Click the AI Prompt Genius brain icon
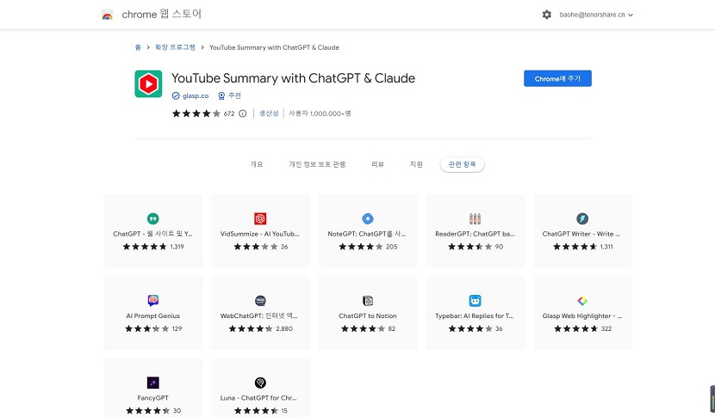The width and height of the screenshot is (715, 417). [x=153, y=300]
